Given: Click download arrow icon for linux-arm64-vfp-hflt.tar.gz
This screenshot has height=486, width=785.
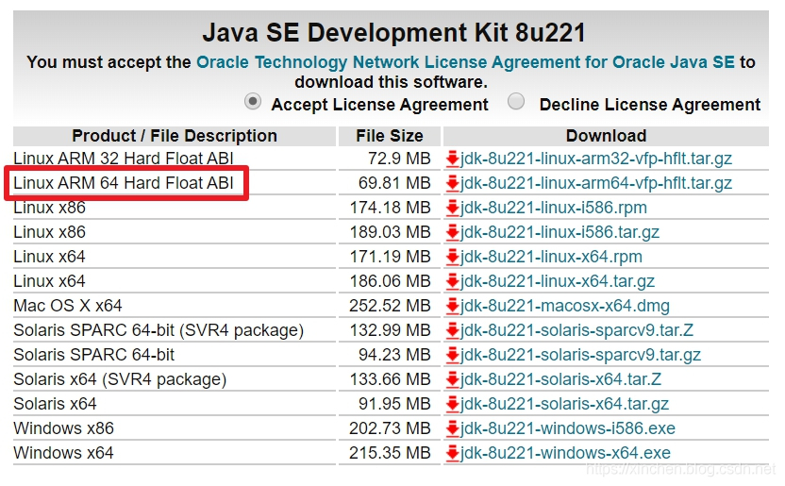Looking at the screenshot, I should pos(453,183).
